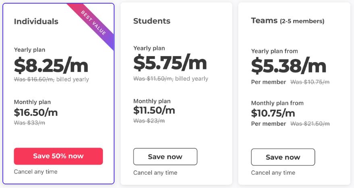Click the Teams (2-5 members) heading
This screenshot has width=354, height=188.
pyautogui.click(x=287, y=21)
